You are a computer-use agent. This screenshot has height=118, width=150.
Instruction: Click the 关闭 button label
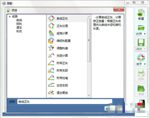coord(141,94)
